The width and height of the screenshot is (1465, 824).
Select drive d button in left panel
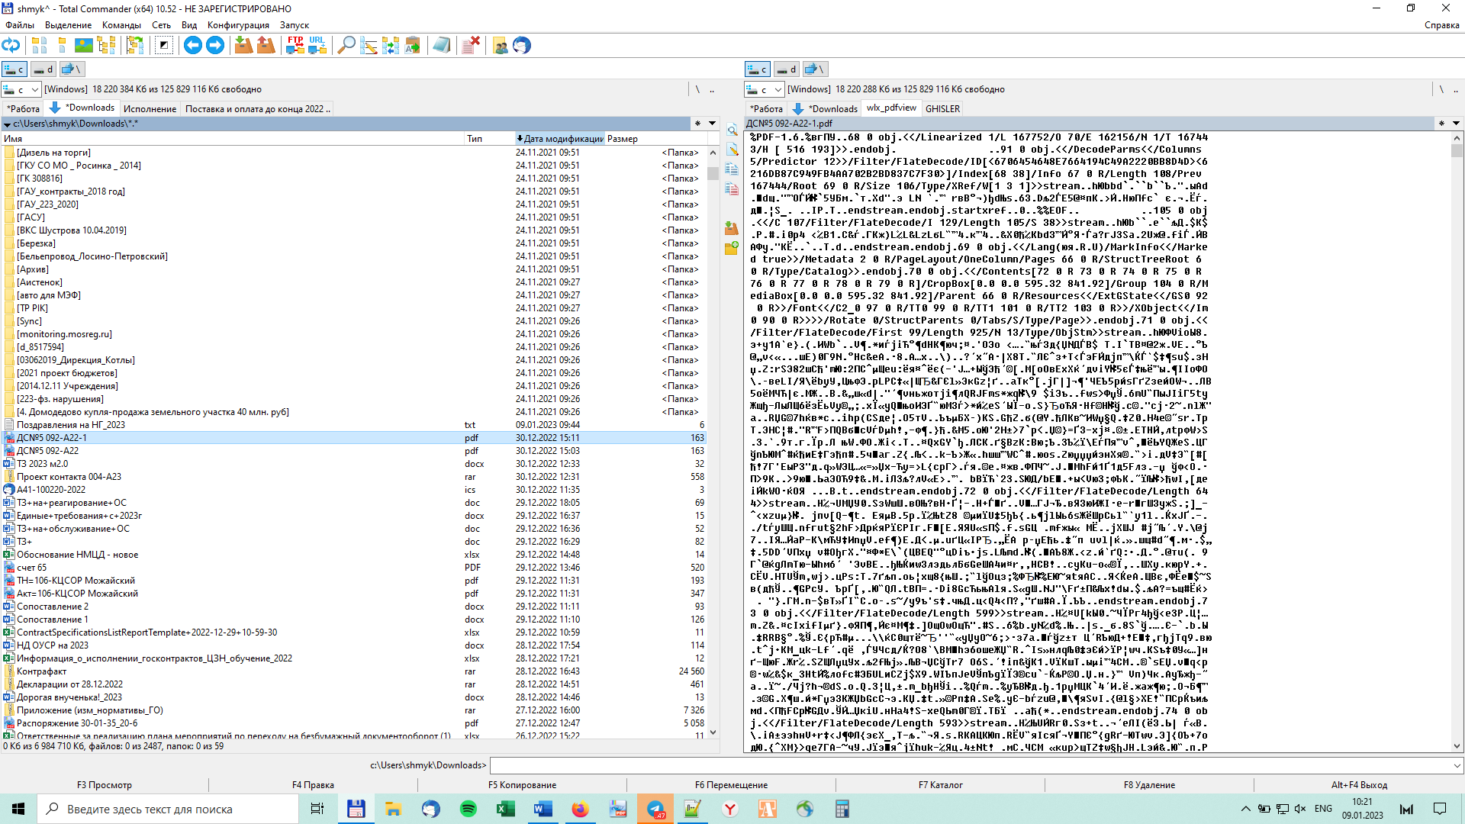pos(43,69)
